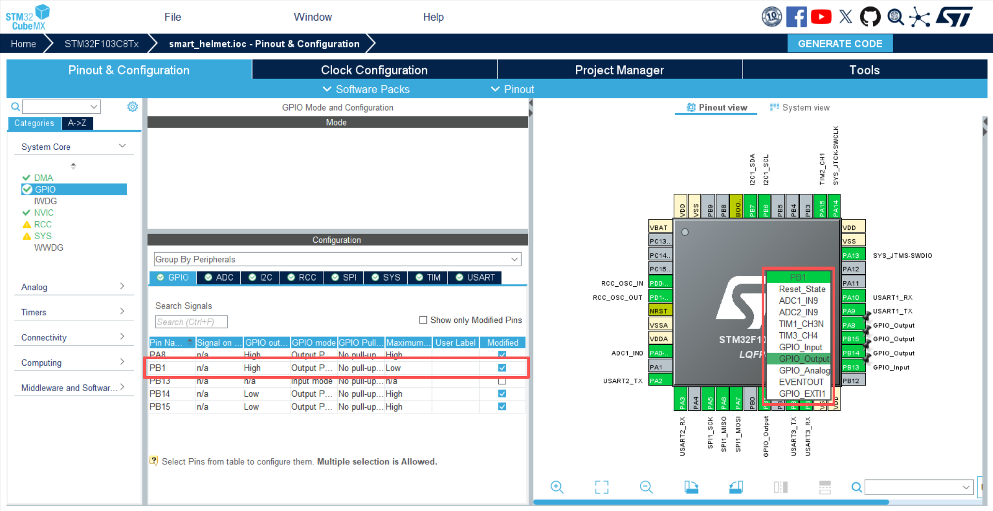Click the pin search magnifier icon
Viewport: 993px width, 511px height.
tap(856, 487)
